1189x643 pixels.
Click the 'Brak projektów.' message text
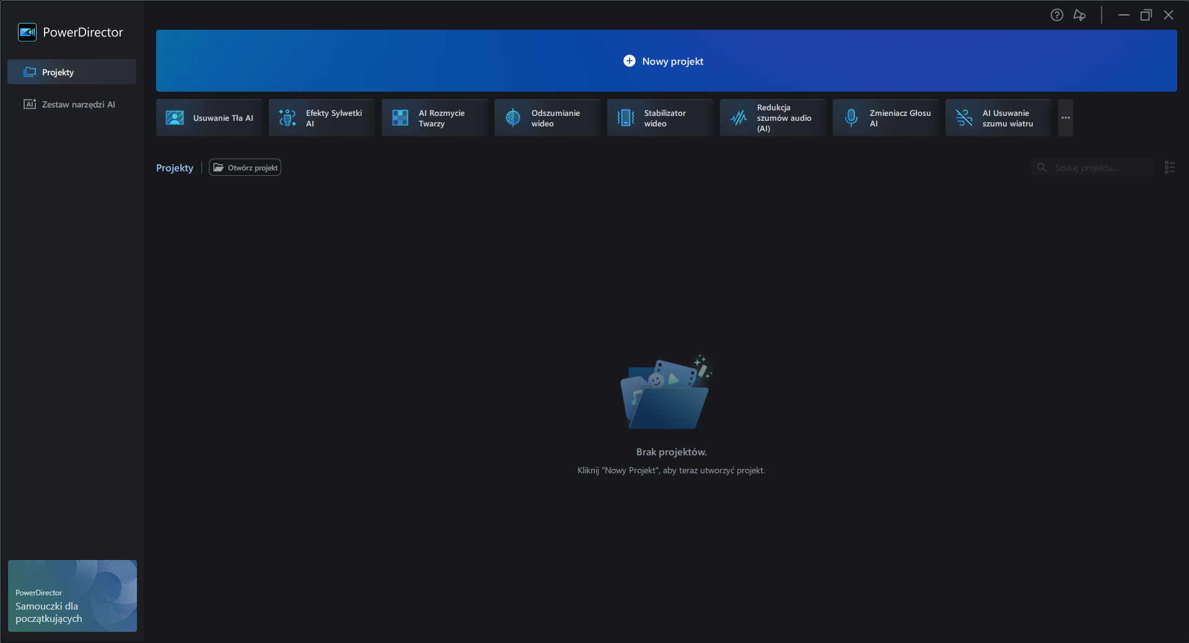[x=672, y=452]
